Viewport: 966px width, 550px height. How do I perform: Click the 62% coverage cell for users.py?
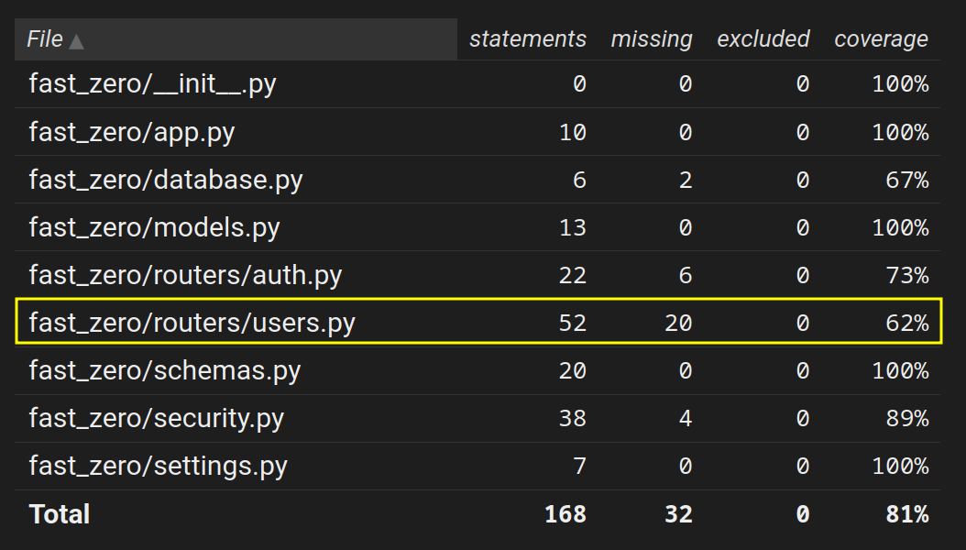[x=906, y=323]
